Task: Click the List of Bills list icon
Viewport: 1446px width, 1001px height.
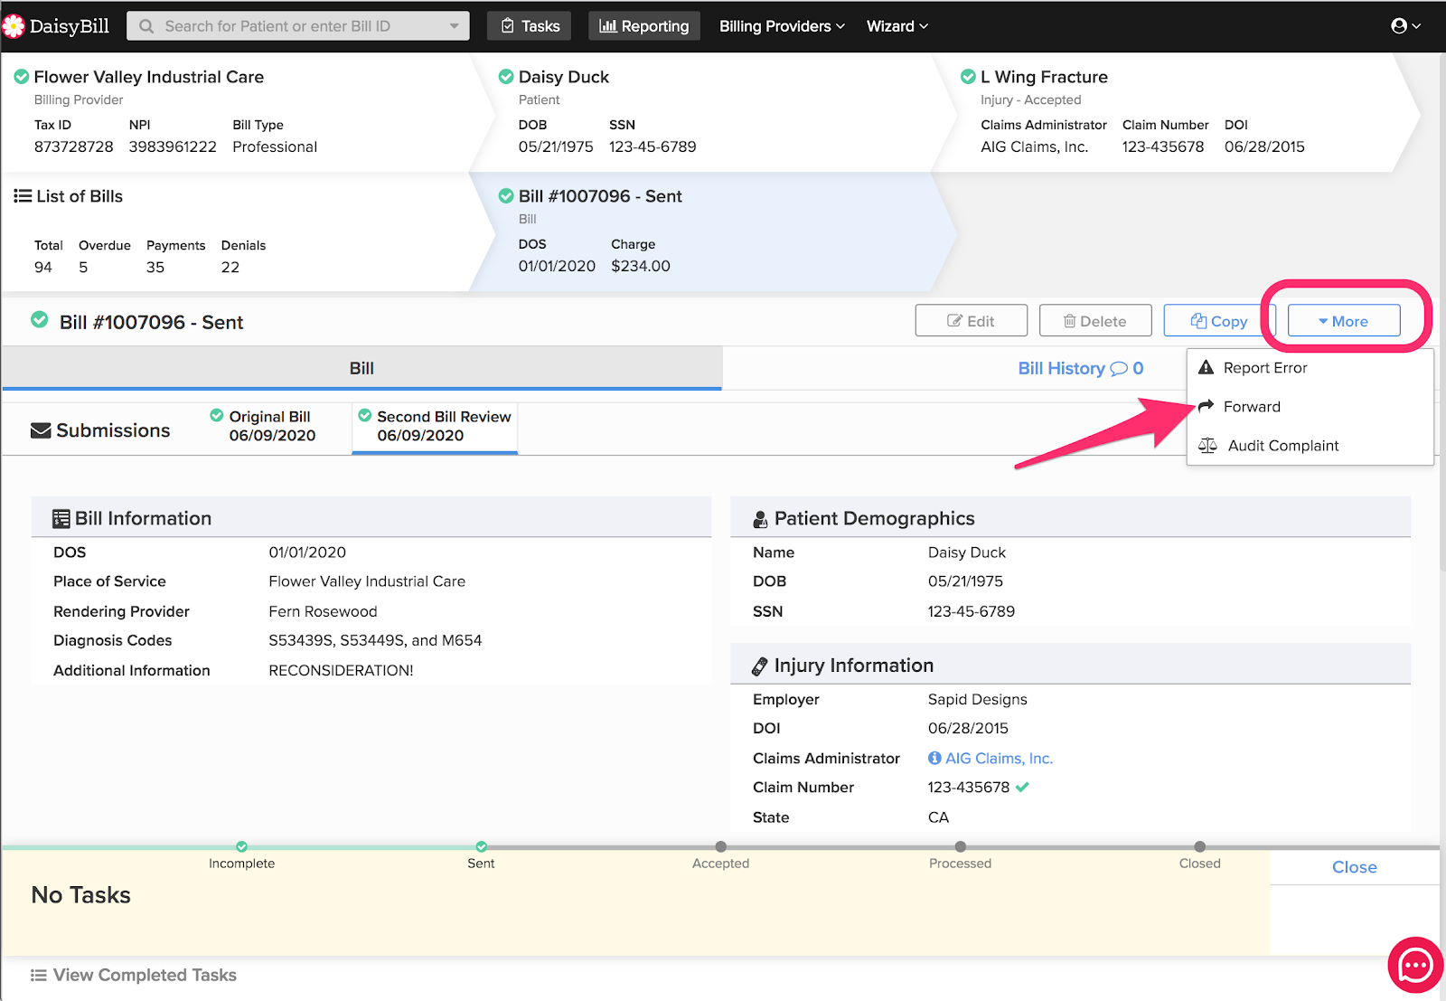Action: coord(23,196)
